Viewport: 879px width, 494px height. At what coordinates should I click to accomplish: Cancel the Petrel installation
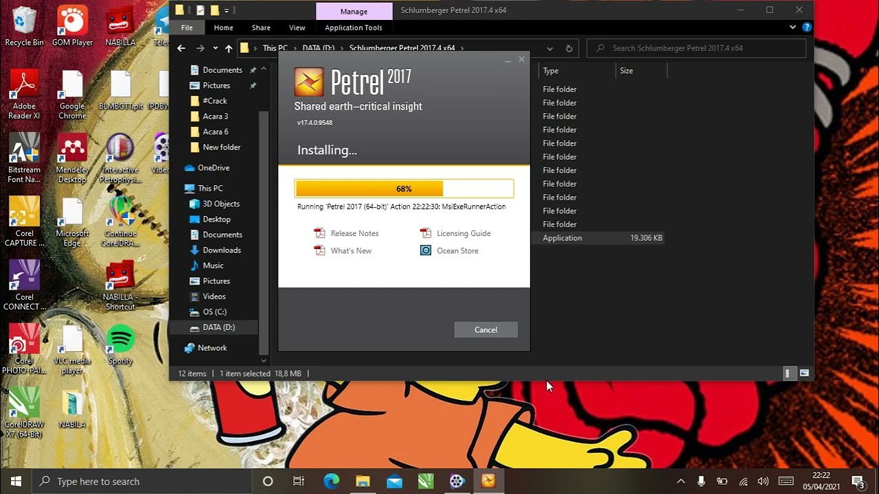click(x=486, y=330)
